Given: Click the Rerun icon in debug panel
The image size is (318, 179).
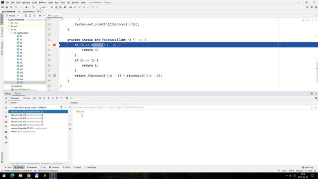Looking at the screenshot, I should point(6,98).
